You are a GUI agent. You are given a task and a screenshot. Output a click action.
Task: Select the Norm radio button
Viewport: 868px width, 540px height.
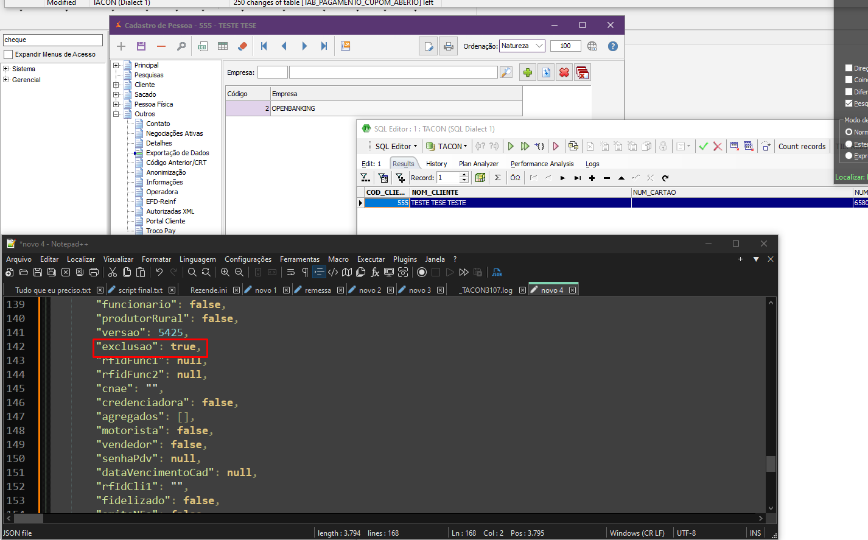849,132
